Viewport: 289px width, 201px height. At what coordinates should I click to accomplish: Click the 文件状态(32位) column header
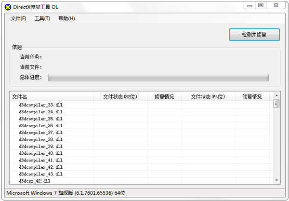120,97
